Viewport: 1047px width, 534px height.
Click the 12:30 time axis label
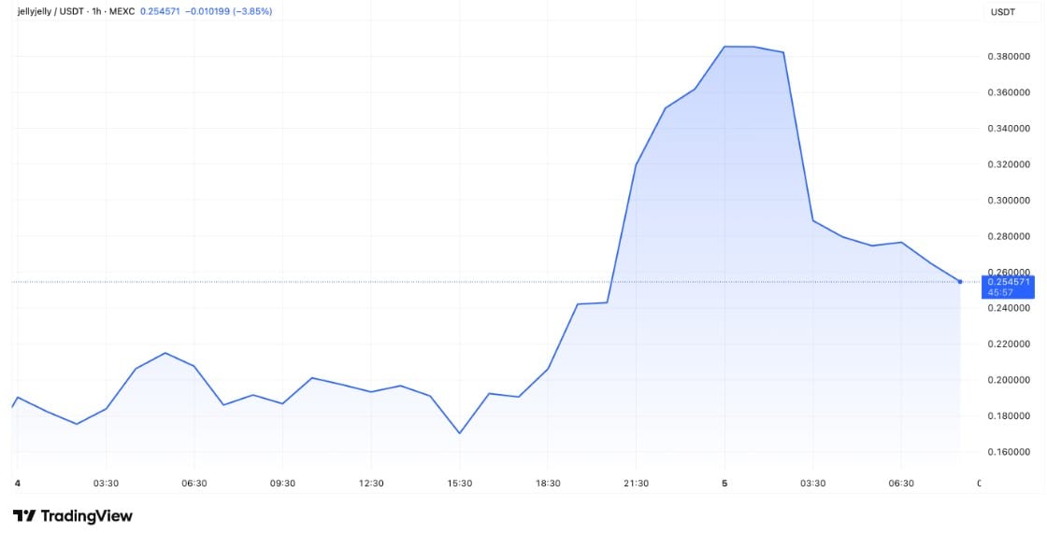371,483
